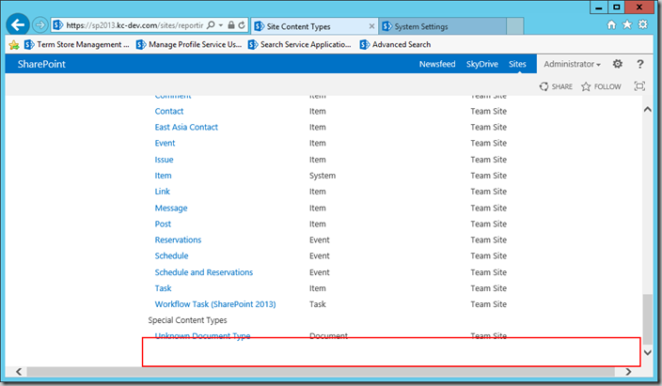Open browser home icon
Image resolution: width=662 pixels, height=386 pixels.
click(611, 25)
